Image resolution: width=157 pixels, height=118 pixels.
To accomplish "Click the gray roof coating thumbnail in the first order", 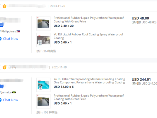I will point(43,24).
